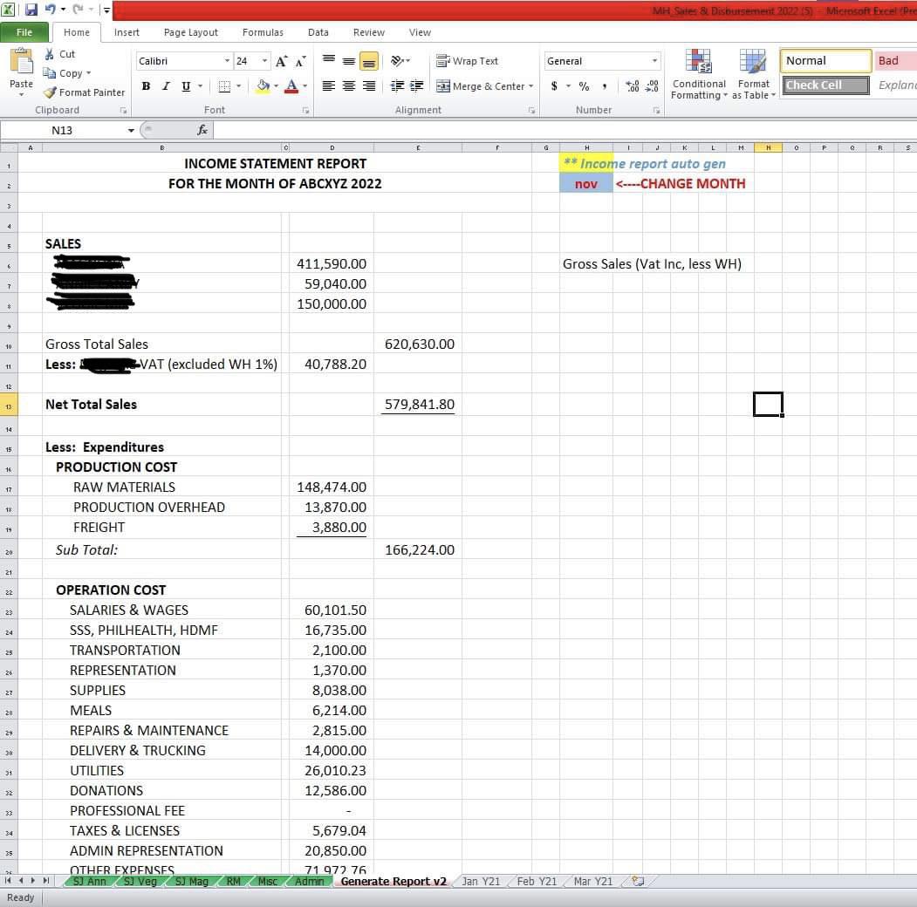Open the Alignment dialog launcher
The width and height of the screenshot is (917, 907).
pos(531,111)
